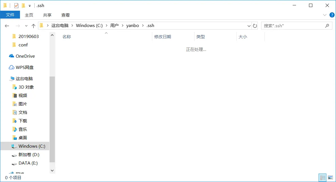The image size is (336, 182).
Task: Sort by 修改日期 column header
Action: [163, 37]
